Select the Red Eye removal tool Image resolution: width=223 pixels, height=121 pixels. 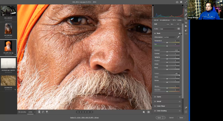(x=186, y=23)
